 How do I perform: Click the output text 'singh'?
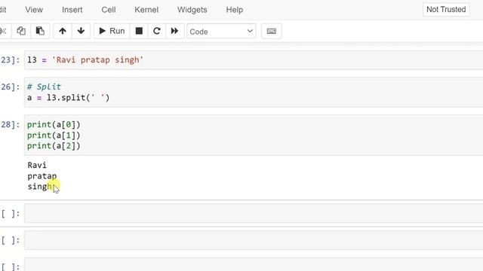point(40,187)
